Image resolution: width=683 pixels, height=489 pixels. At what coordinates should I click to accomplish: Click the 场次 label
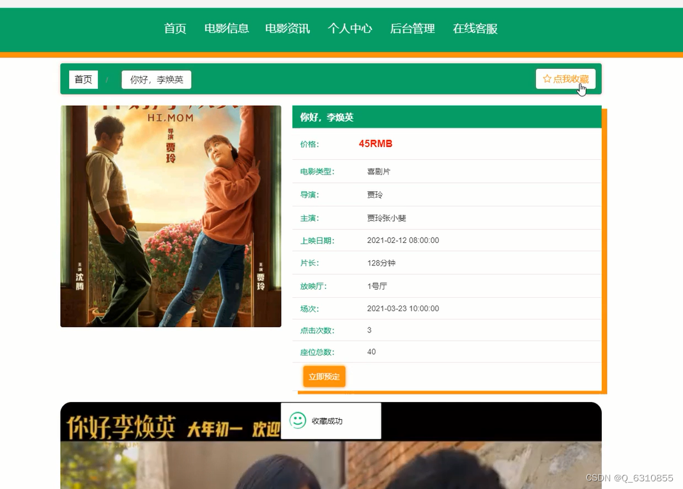[309, 309]
